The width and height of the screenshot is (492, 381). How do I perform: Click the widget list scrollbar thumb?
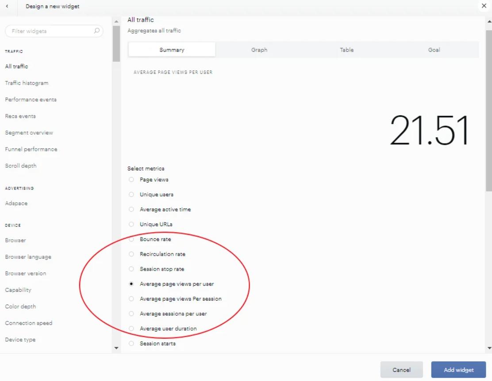(116, 44)
